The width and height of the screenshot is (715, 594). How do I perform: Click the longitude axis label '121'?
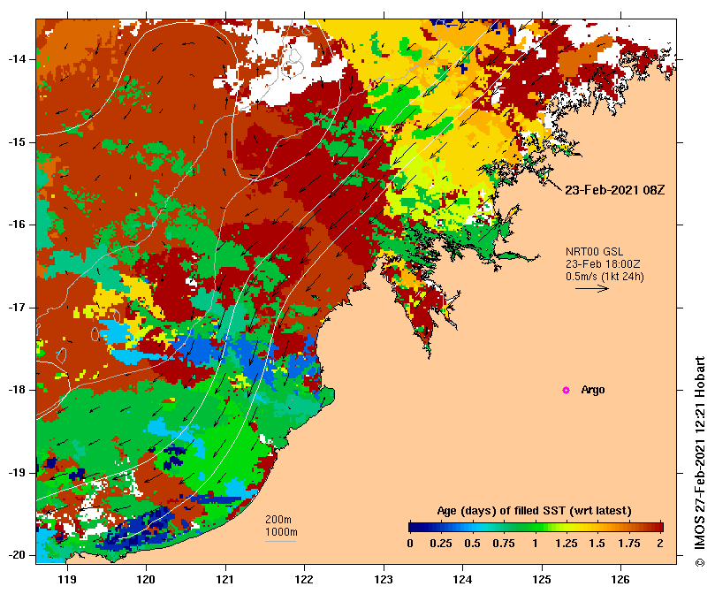(225, 580)
